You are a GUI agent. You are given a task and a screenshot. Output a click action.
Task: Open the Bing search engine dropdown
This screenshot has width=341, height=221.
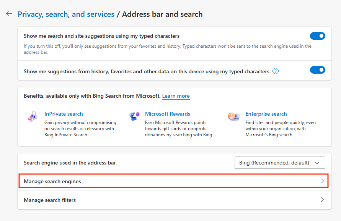click(x=279, y=163)
